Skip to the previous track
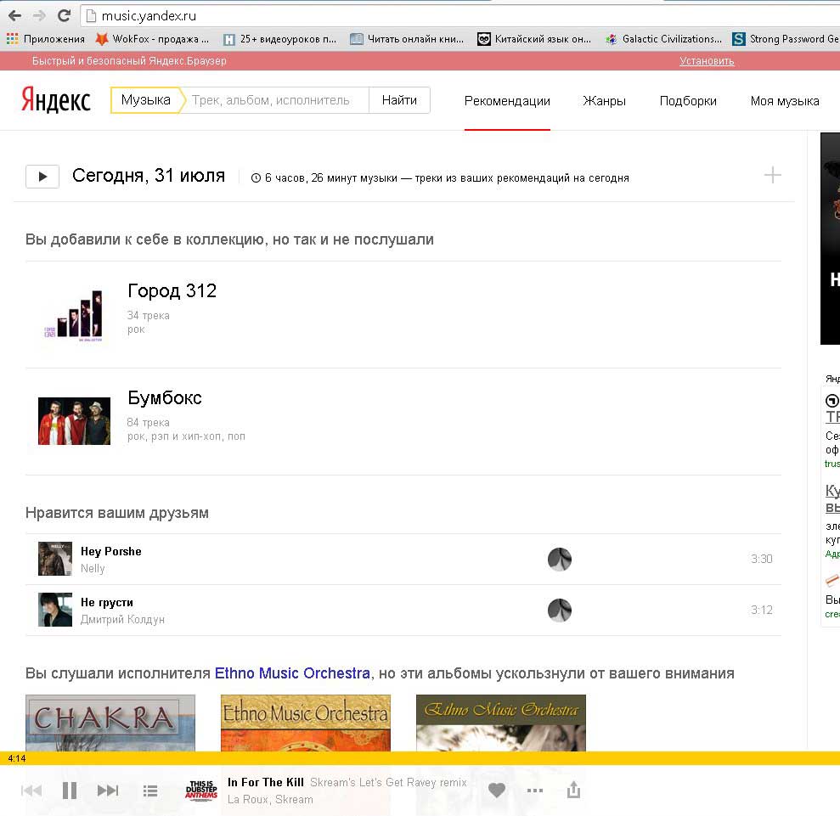The width and height of the screenshot is (840, 816). tap(31, 791)
